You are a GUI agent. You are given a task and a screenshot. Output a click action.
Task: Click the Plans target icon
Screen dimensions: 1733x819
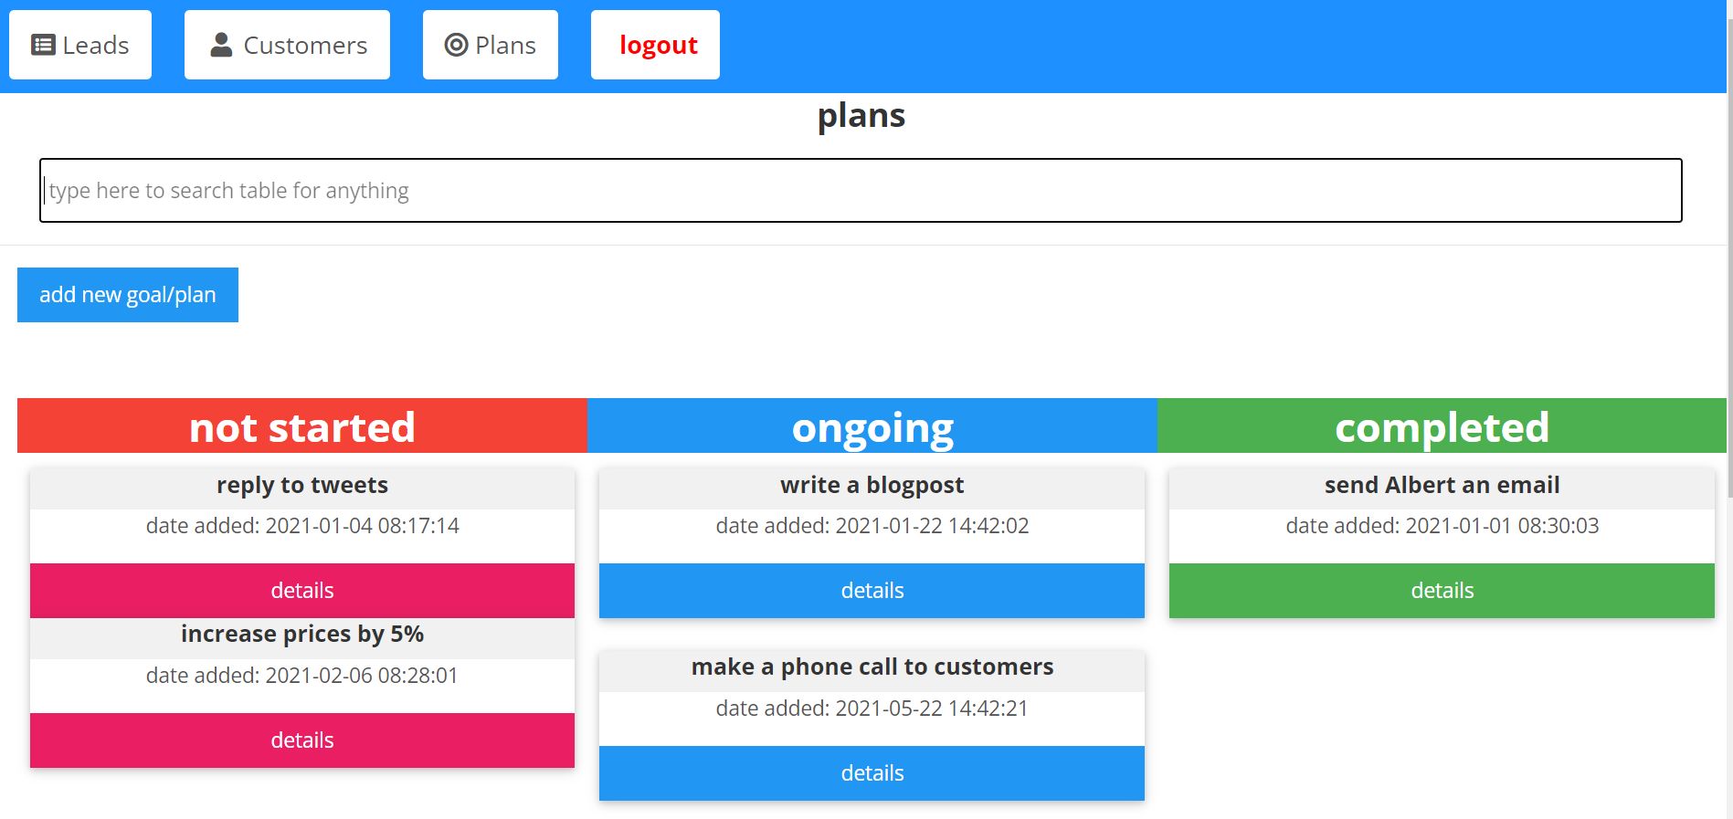point(456,45)
